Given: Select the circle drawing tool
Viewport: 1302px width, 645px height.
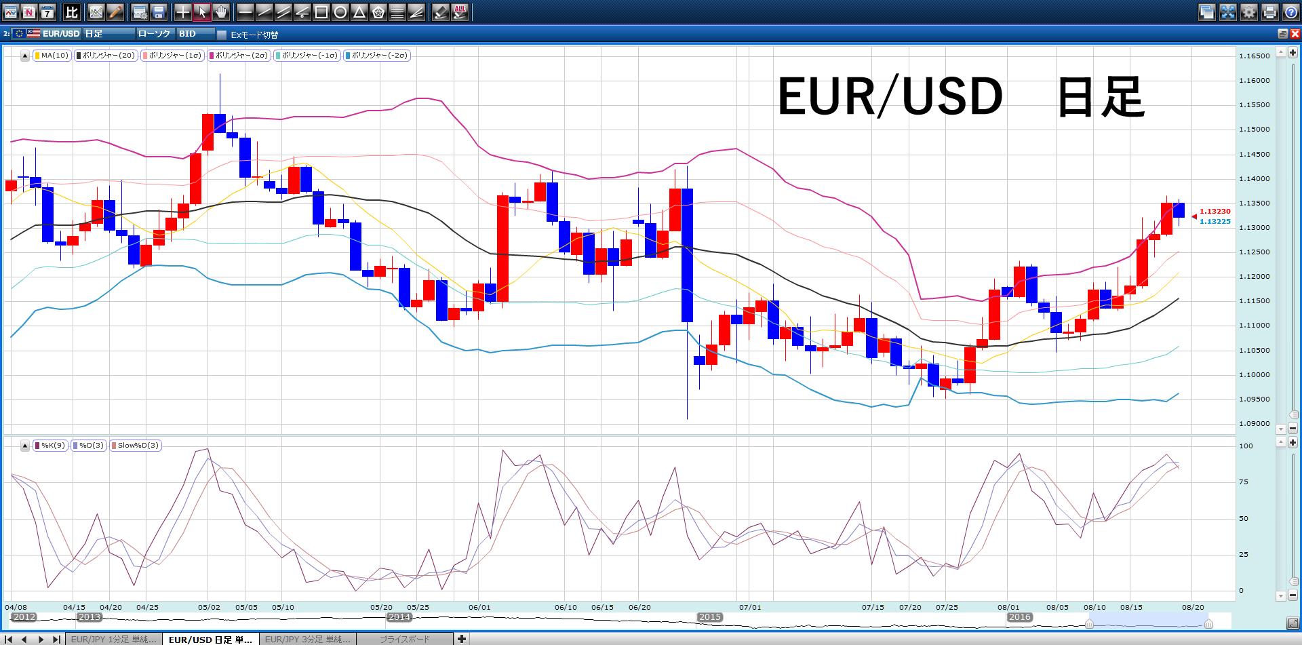Looking at the screenshot, I should pos(340,12).
